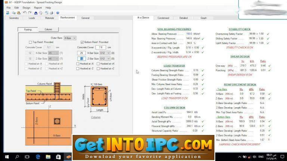Open the Outer Bars dropdown showing X-Bars

[70, 38]
